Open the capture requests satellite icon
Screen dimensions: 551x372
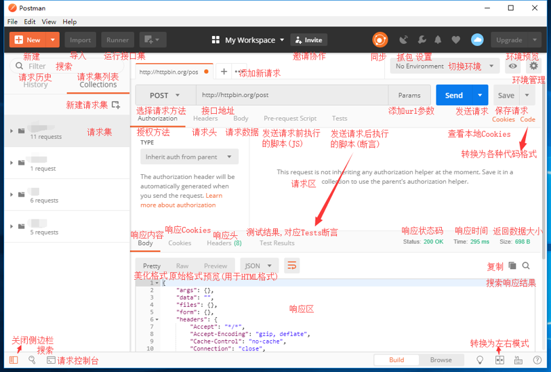click(404, 40)
